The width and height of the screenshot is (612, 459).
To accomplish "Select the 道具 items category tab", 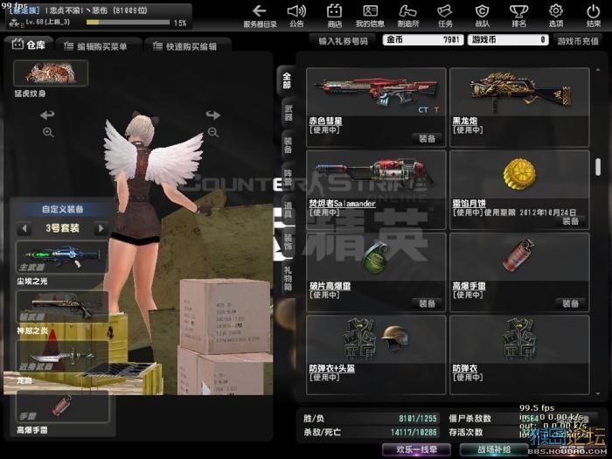I will (288, 210).
